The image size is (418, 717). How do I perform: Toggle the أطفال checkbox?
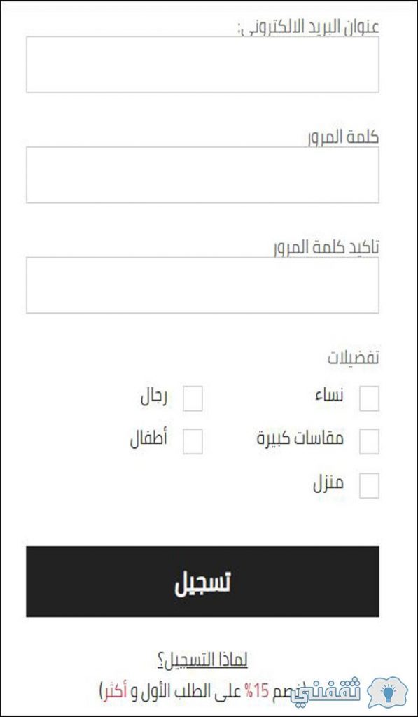tap(193, 441)
